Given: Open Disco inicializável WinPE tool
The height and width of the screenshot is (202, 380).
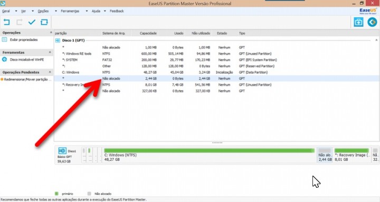Looking at the screenshot, I should coord(27,59).
